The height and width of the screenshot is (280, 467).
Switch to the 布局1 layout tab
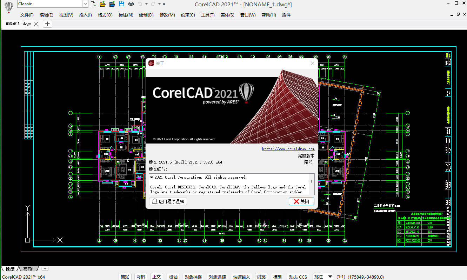[x=28, y=269]
